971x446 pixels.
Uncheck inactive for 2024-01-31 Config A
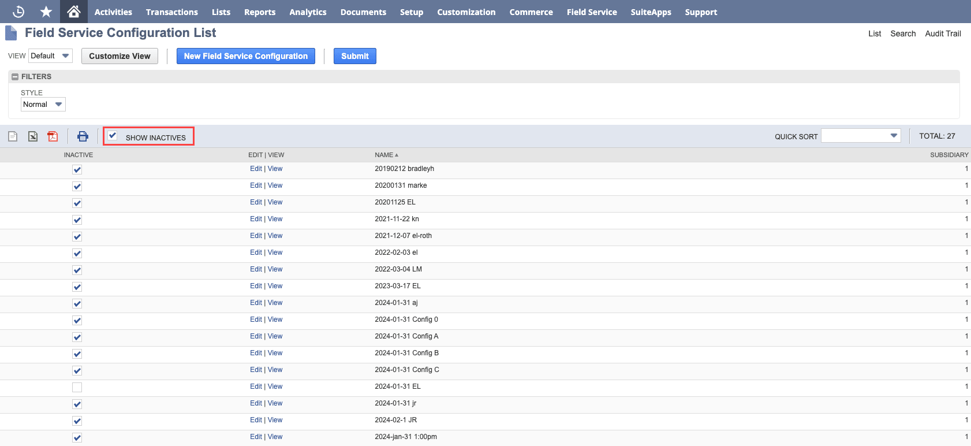77,337
